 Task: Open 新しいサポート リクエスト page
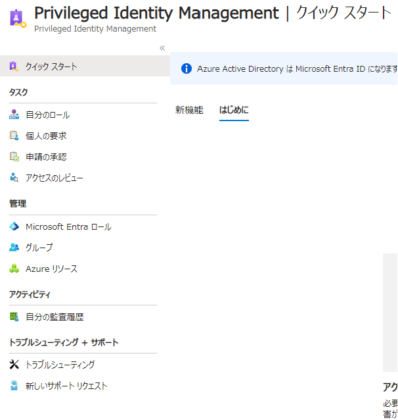coord(66,386)
